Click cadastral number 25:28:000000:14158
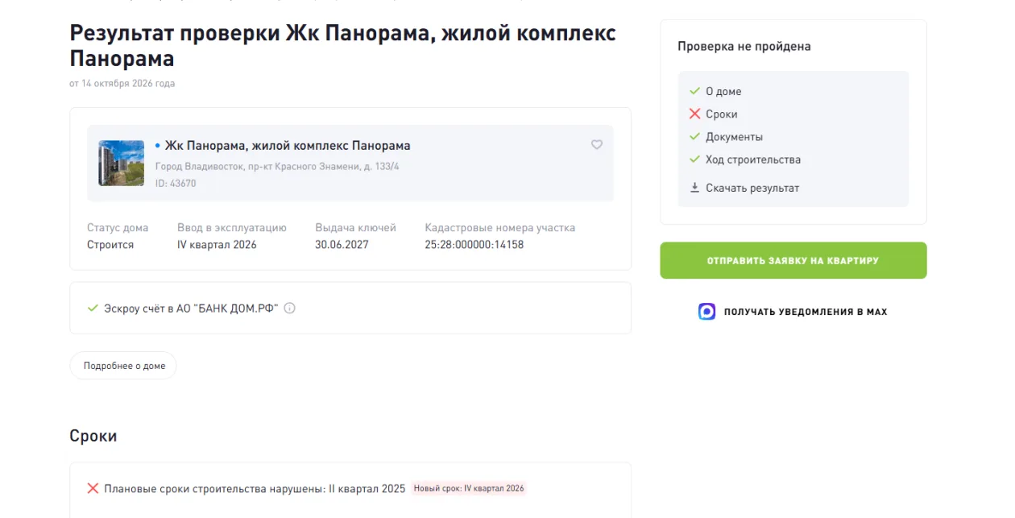Image resolution: width=1015 pixels, height=518 pixels. click(474, 244)
